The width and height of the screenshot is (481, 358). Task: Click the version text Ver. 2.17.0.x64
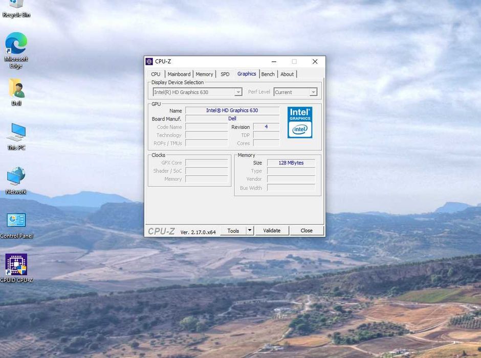[198, 232]
